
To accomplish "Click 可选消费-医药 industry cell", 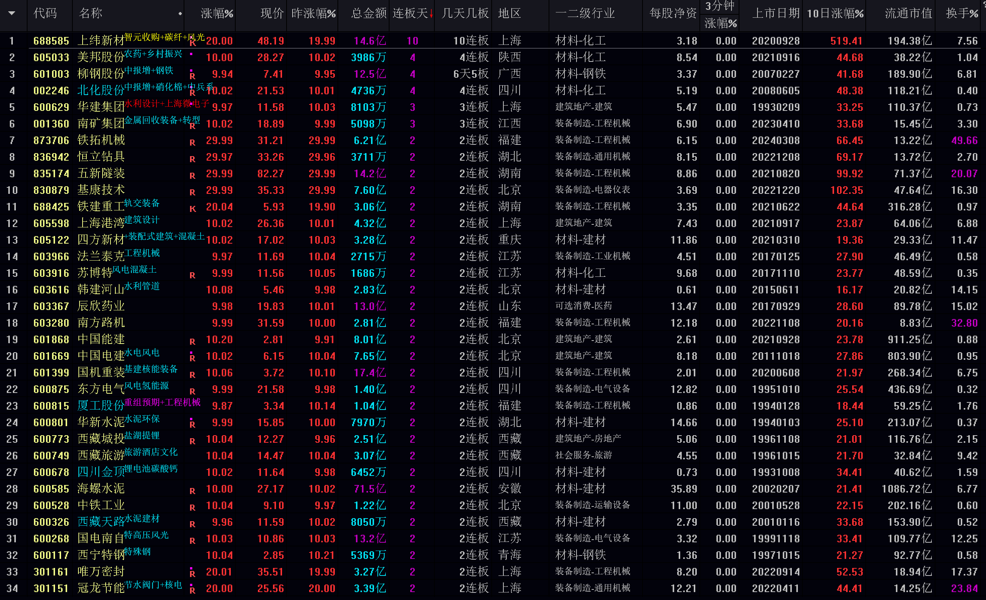I will [583, 306].
